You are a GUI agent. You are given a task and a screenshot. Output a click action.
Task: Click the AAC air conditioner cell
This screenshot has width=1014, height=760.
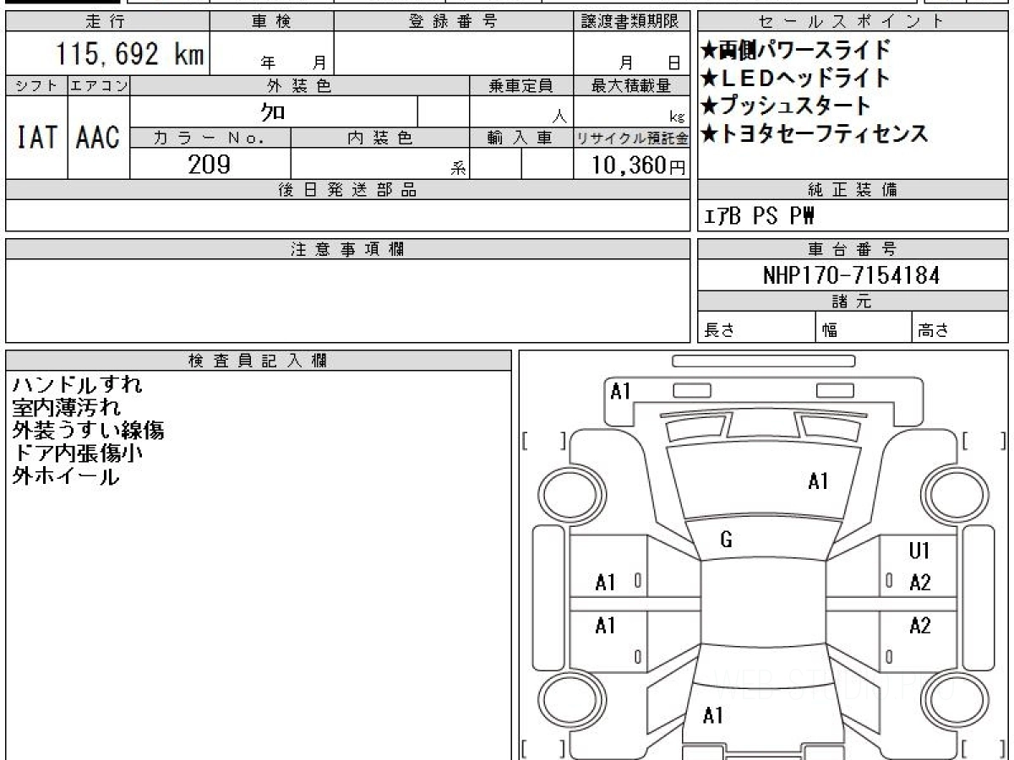(99, 137)
